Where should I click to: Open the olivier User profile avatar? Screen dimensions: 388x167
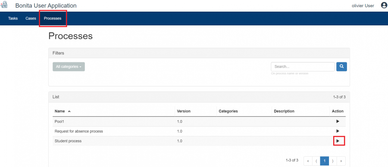[x=384, y=6]
